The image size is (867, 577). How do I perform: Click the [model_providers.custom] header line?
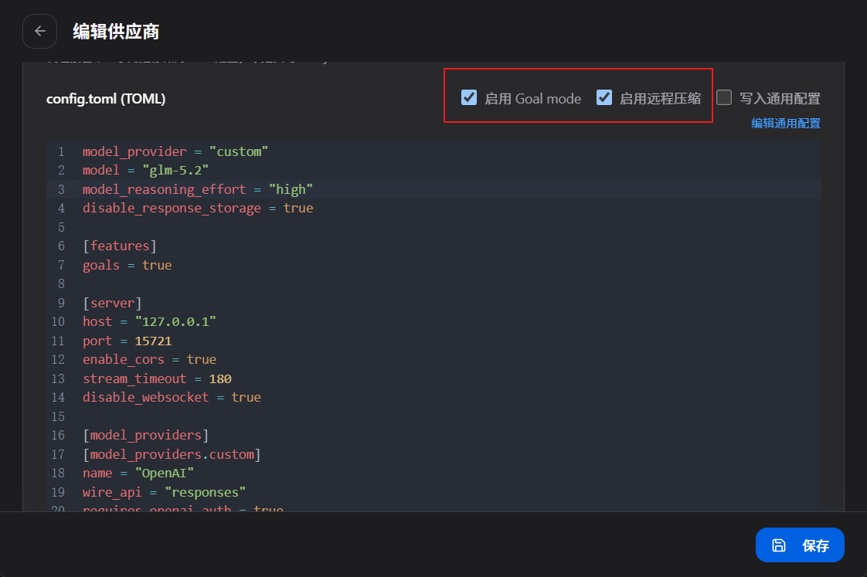tap(172, 454)
